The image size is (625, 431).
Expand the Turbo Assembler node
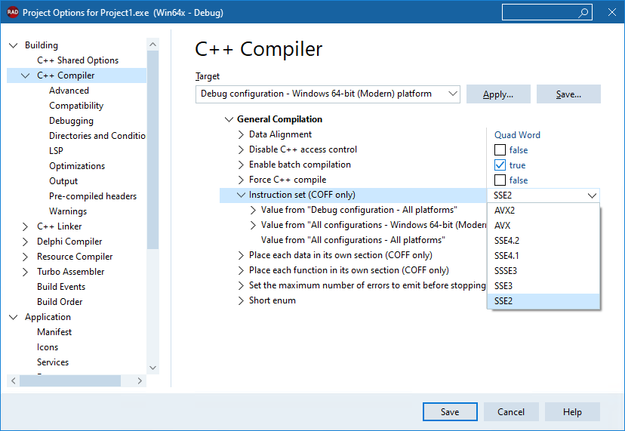25,272
